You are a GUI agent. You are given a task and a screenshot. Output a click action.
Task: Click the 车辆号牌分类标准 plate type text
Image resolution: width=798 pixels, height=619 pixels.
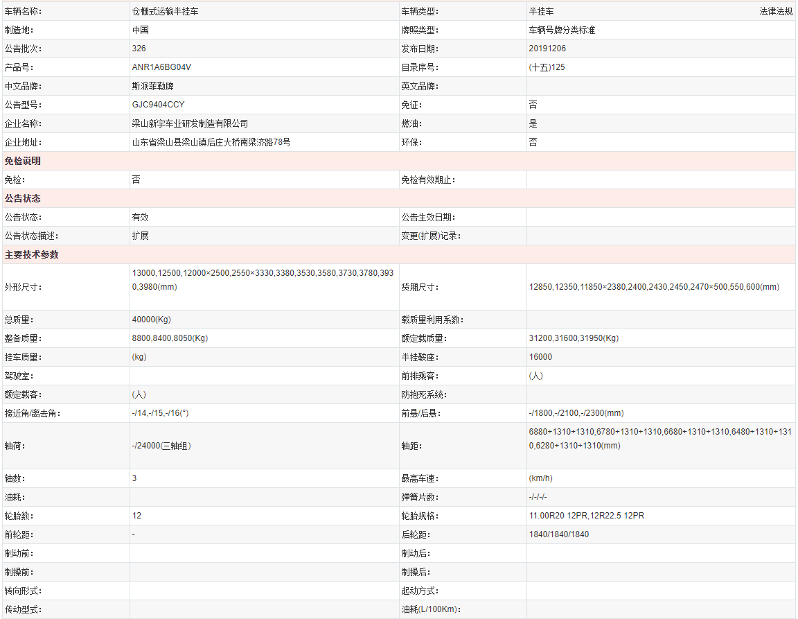click(562, 30)
